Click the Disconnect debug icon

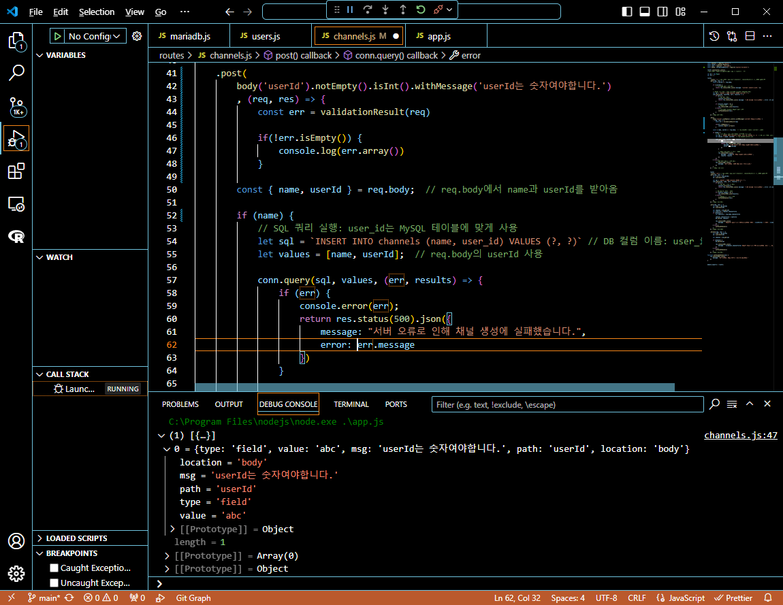pos(438,10)
